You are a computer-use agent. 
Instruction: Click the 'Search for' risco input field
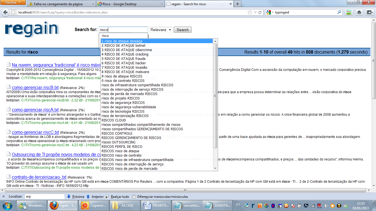point(123,30)
